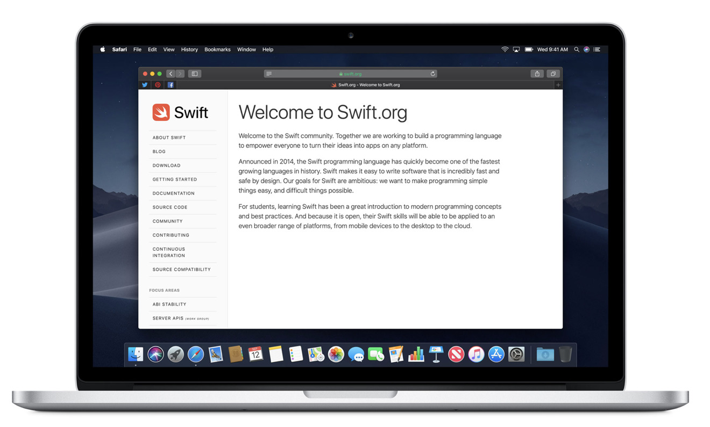Open the Documentation link
The height and width of the screenshot is (427, 710).
point(173,193)
